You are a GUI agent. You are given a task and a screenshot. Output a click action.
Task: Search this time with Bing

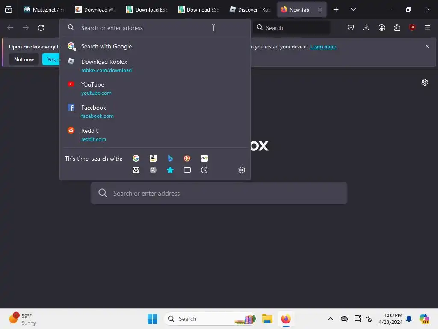tap(170, 158)
